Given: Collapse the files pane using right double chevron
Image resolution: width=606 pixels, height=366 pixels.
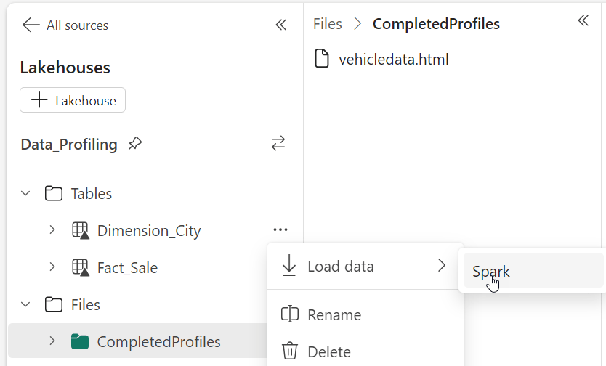Looking at the screenshot, I should tap(583, 20).
